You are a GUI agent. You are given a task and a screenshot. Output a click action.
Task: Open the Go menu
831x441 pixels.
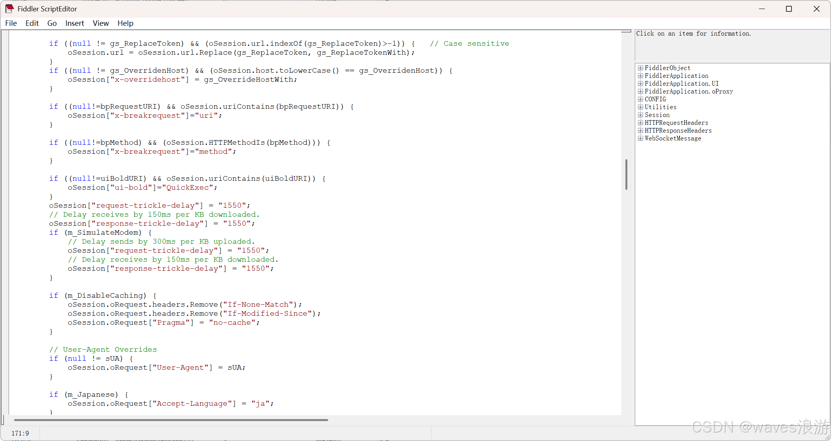52,23
